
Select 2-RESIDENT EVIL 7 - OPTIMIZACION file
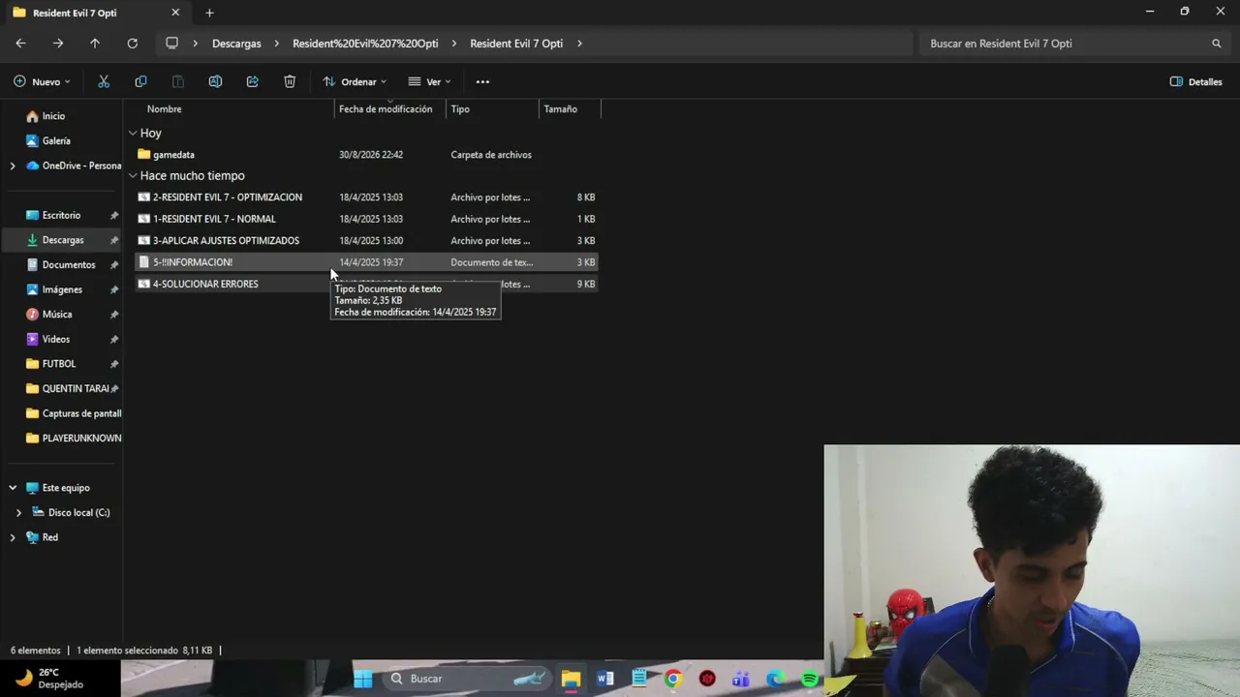(366, 197)
